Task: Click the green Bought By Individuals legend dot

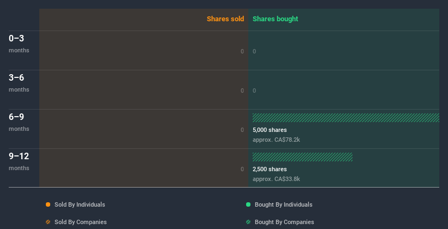Action: pos(248,204)
